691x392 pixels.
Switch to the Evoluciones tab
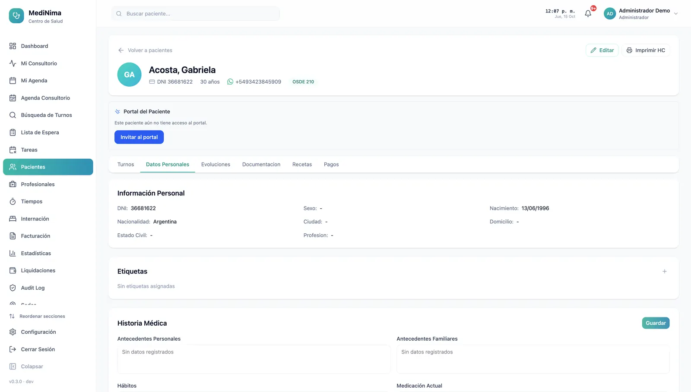(x=216, y=164)
